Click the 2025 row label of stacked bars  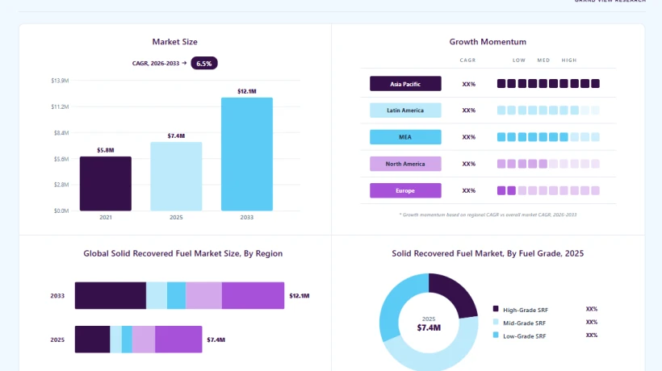57,340
